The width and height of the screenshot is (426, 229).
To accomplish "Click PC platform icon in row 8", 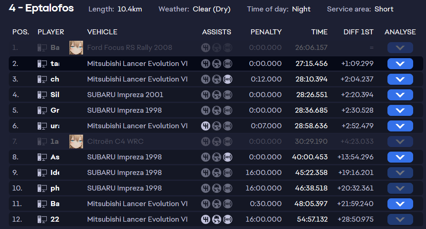I will coord(42,157).
